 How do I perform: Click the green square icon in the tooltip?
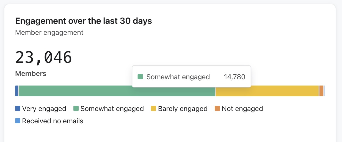[140, 77]
